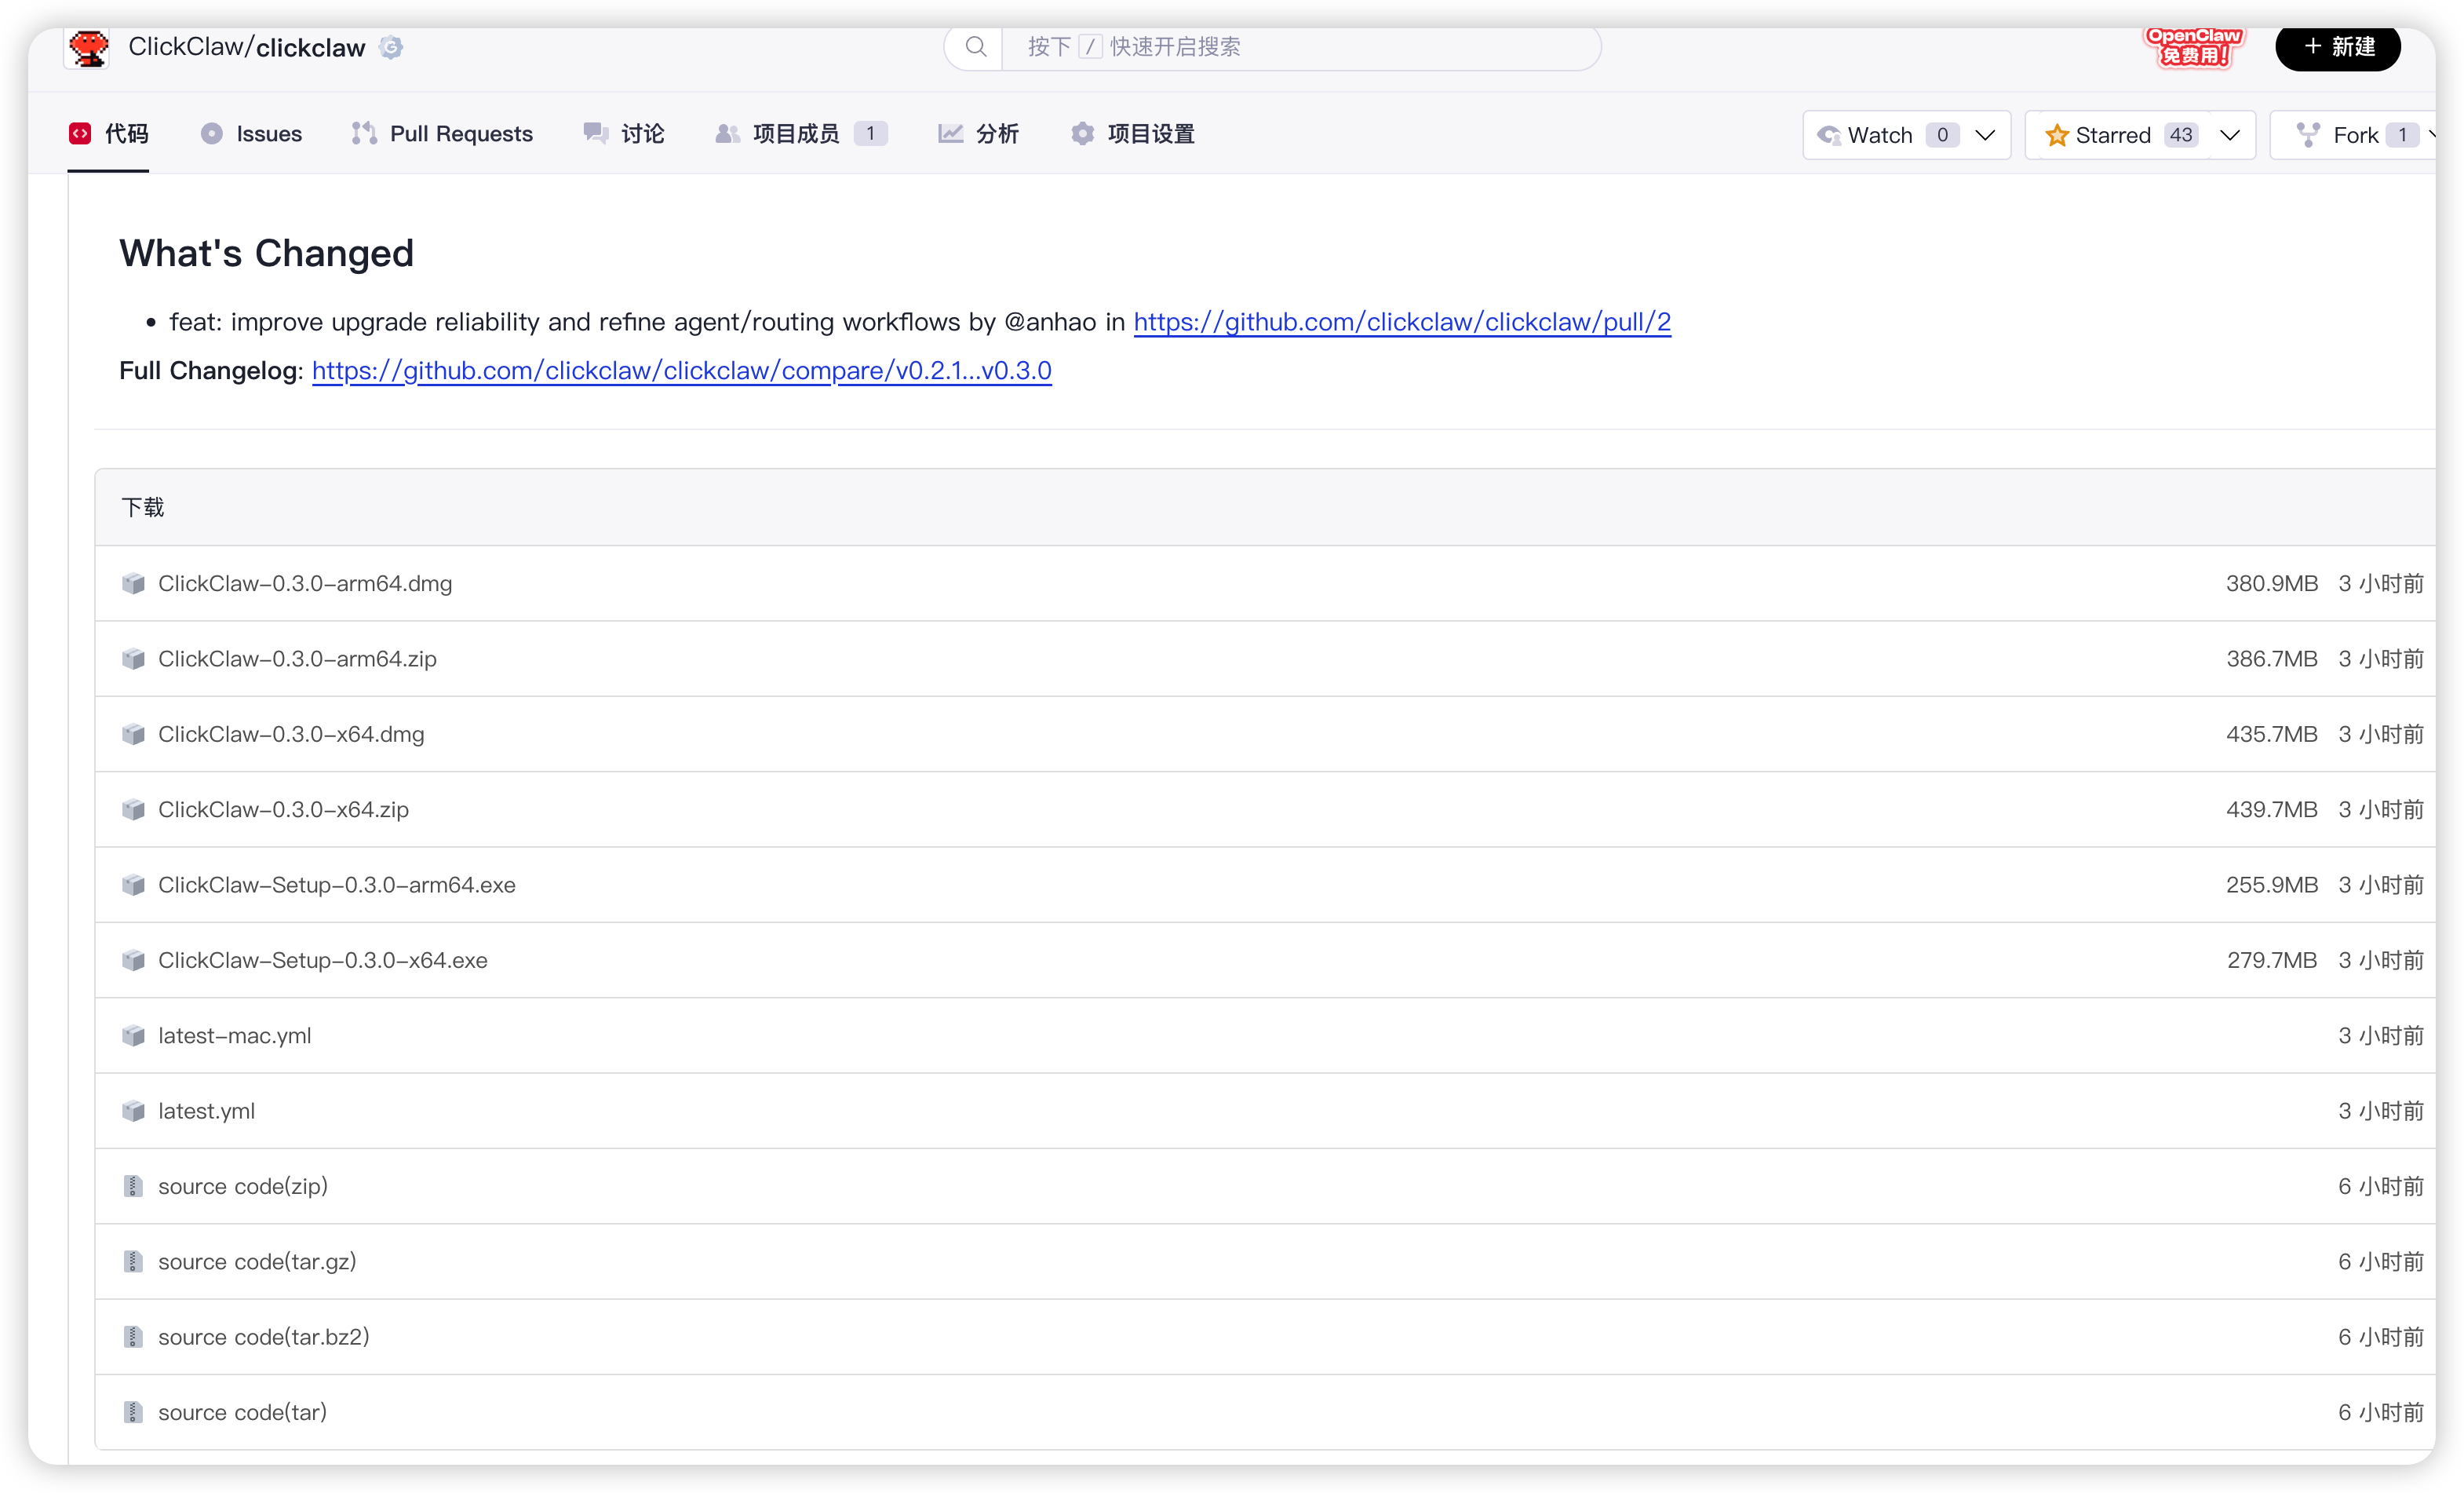Click the clickclaw repository name link
This screenshot has height=1493, width=2464.
[x=311, y=47]
